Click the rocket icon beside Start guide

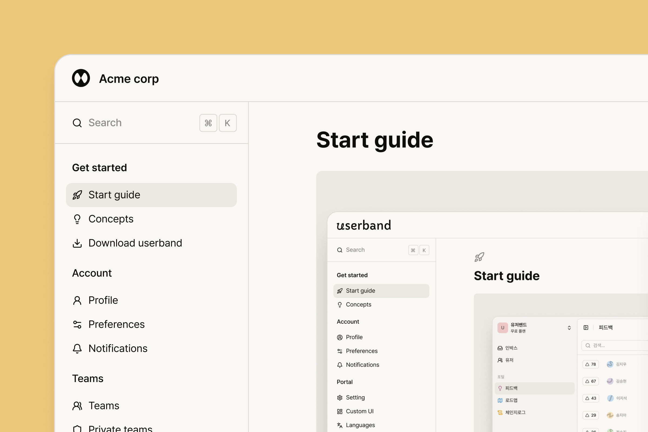[x=77, y=195]
